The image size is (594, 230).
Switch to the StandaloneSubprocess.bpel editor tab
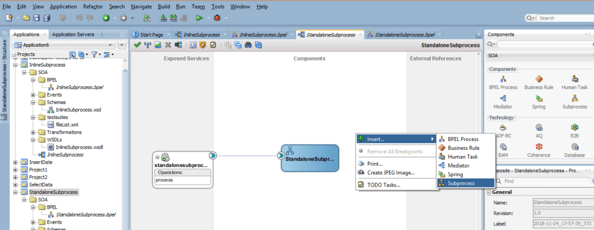(404, 35)
